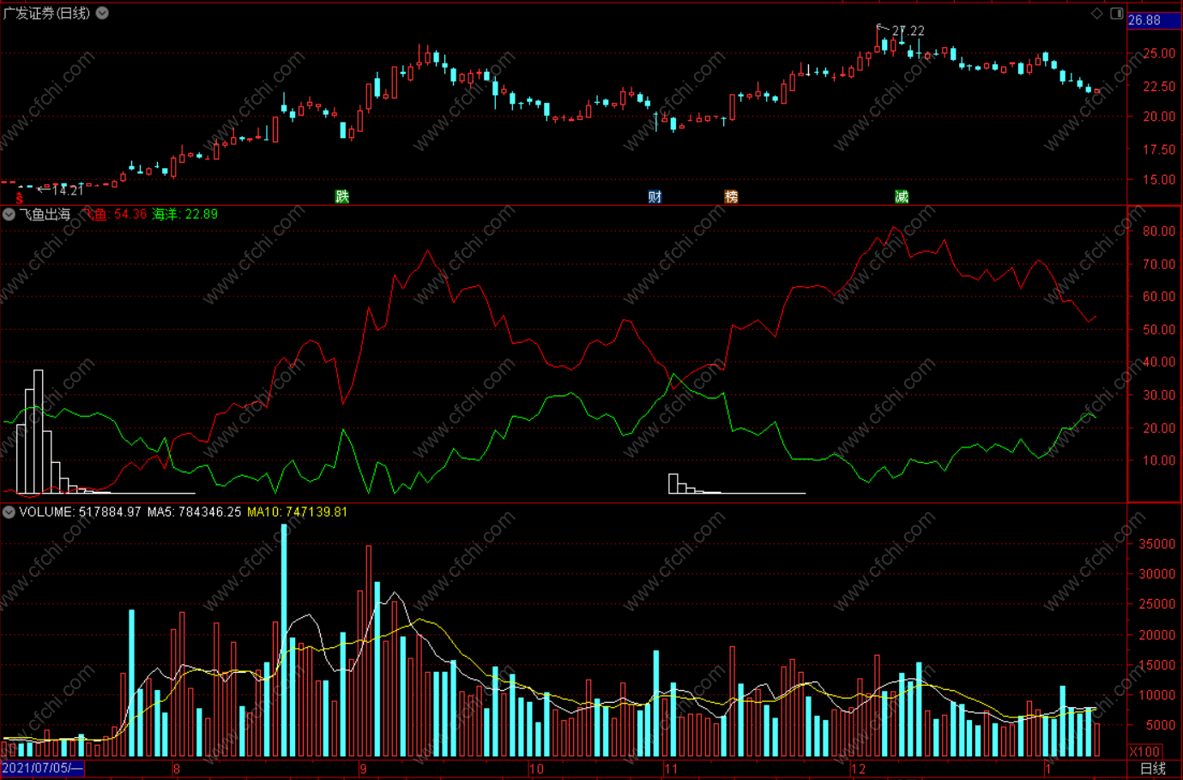Click the 广发证券(日线) chart title

(46, 13)
